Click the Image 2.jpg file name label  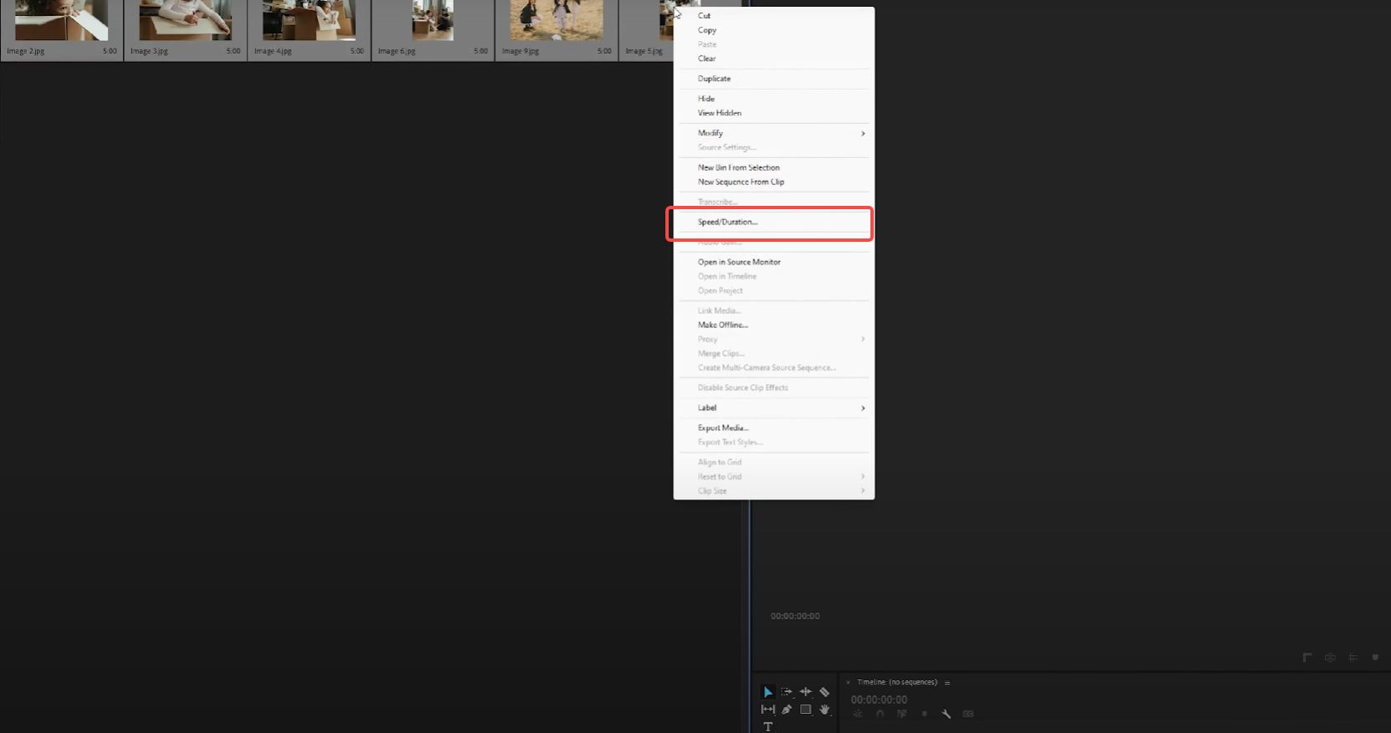25,51
